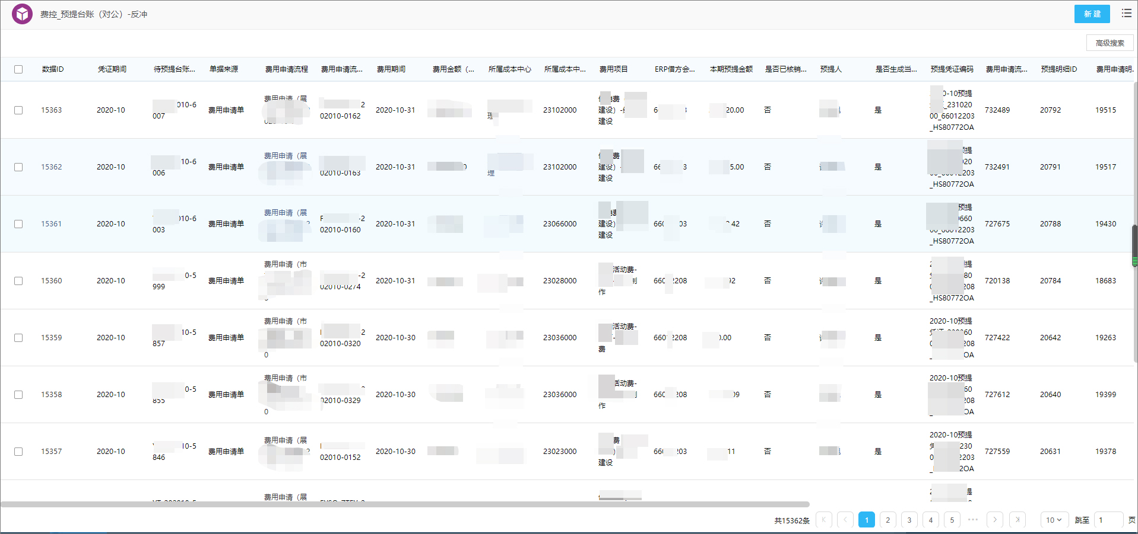Switch to page 5 of results
The width and height of the screenshot is (1138, 534).
[x=952, y=520]
